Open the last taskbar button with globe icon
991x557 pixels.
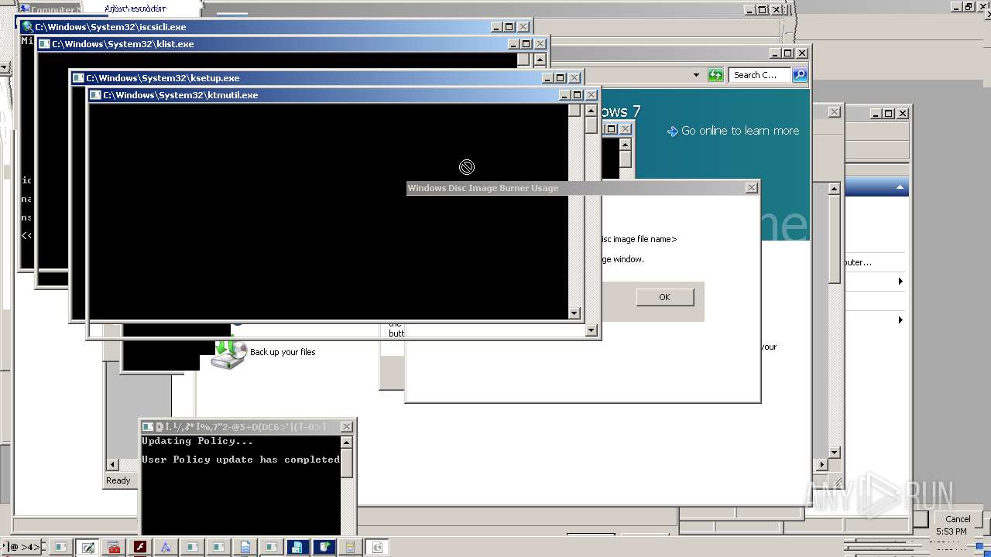tap(376, 547)
